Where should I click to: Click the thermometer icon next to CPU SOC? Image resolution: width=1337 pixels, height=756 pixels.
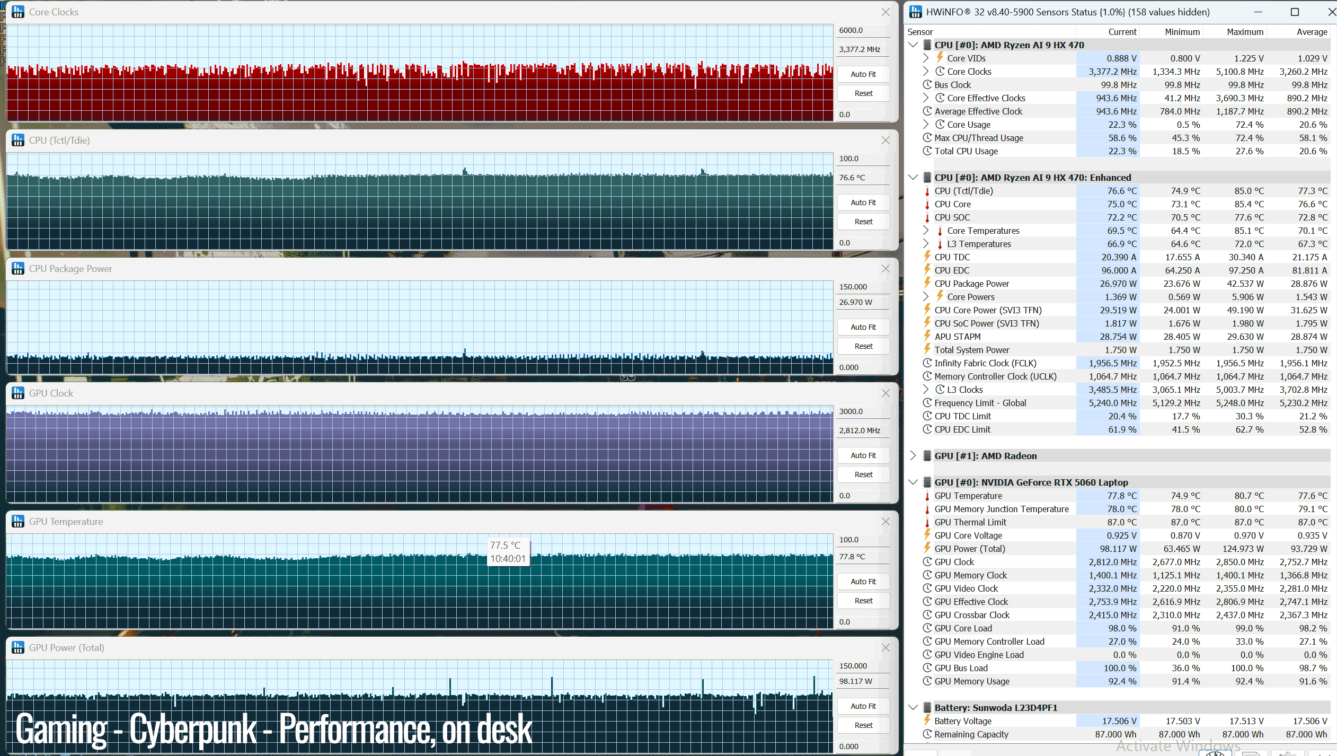[x=927, y=217]
